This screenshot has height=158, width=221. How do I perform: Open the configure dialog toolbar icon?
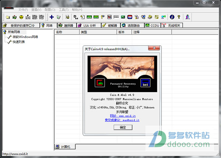click(67, 17)
